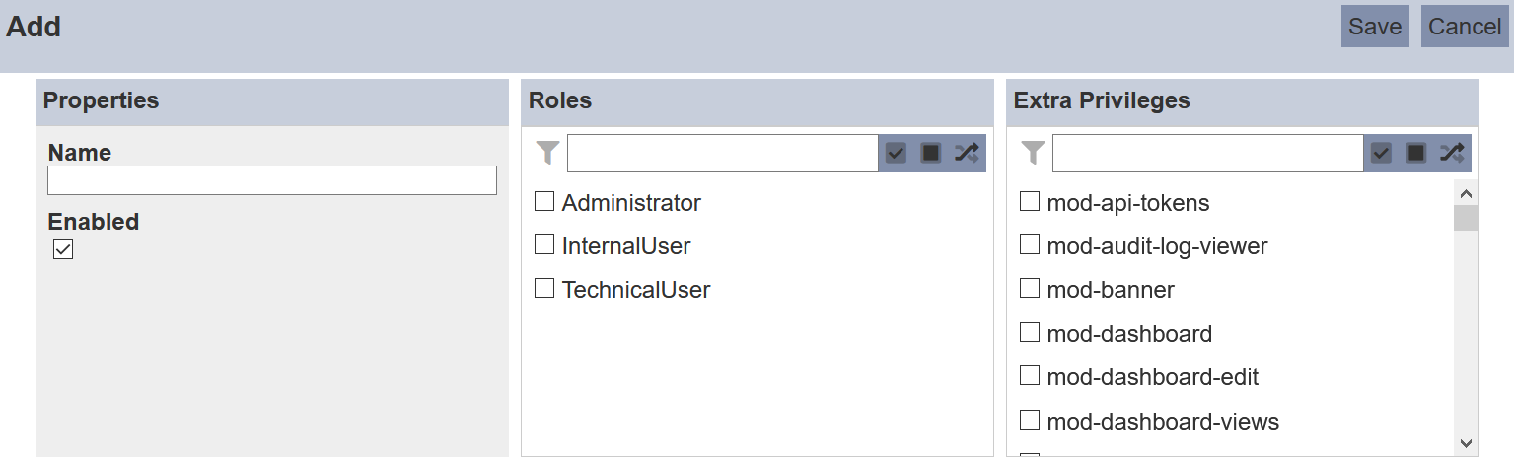Tick the InternalUser role checkbox
This screenshot has width=1514, height=464.
coord(544,245)
